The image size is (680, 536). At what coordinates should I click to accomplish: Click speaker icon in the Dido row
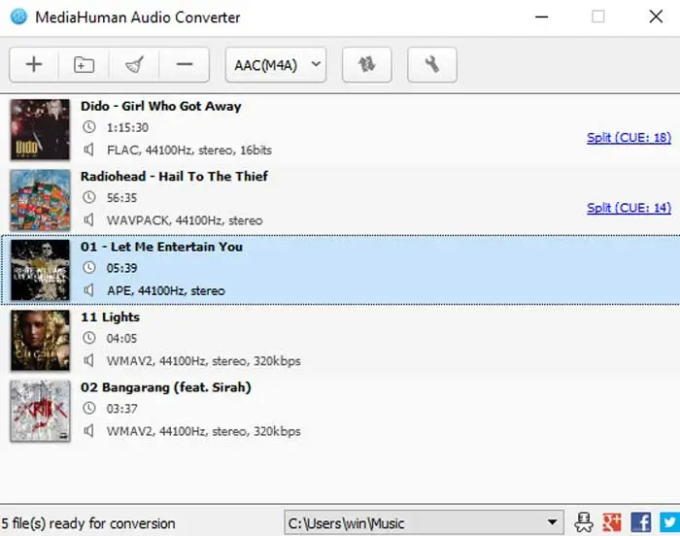click(88, 150)
